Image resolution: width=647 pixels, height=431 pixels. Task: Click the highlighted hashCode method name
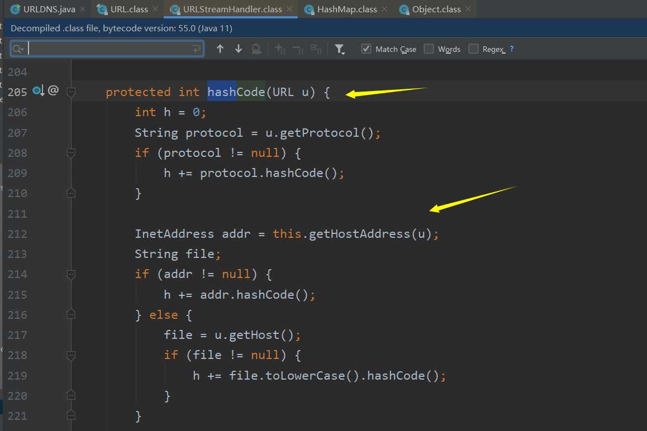coord(236,92)
